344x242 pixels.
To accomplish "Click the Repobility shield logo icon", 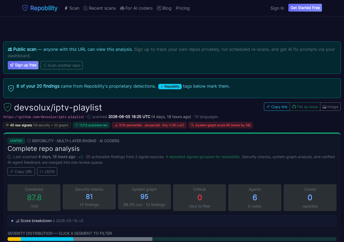I will click(x=25, y=8).
